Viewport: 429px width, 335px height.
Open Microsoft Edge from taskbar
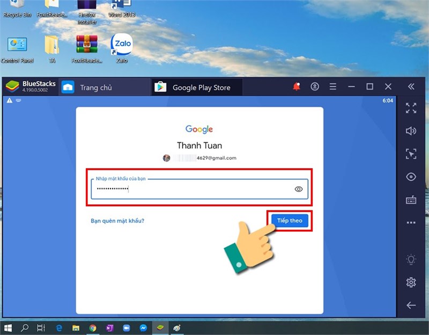pyautogui.click(x=59, y=328)
